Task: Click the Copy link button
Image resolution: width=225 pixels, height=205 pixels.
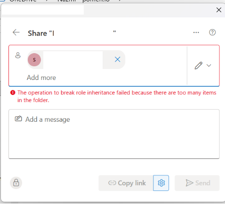Action: (x=126, y=183)
